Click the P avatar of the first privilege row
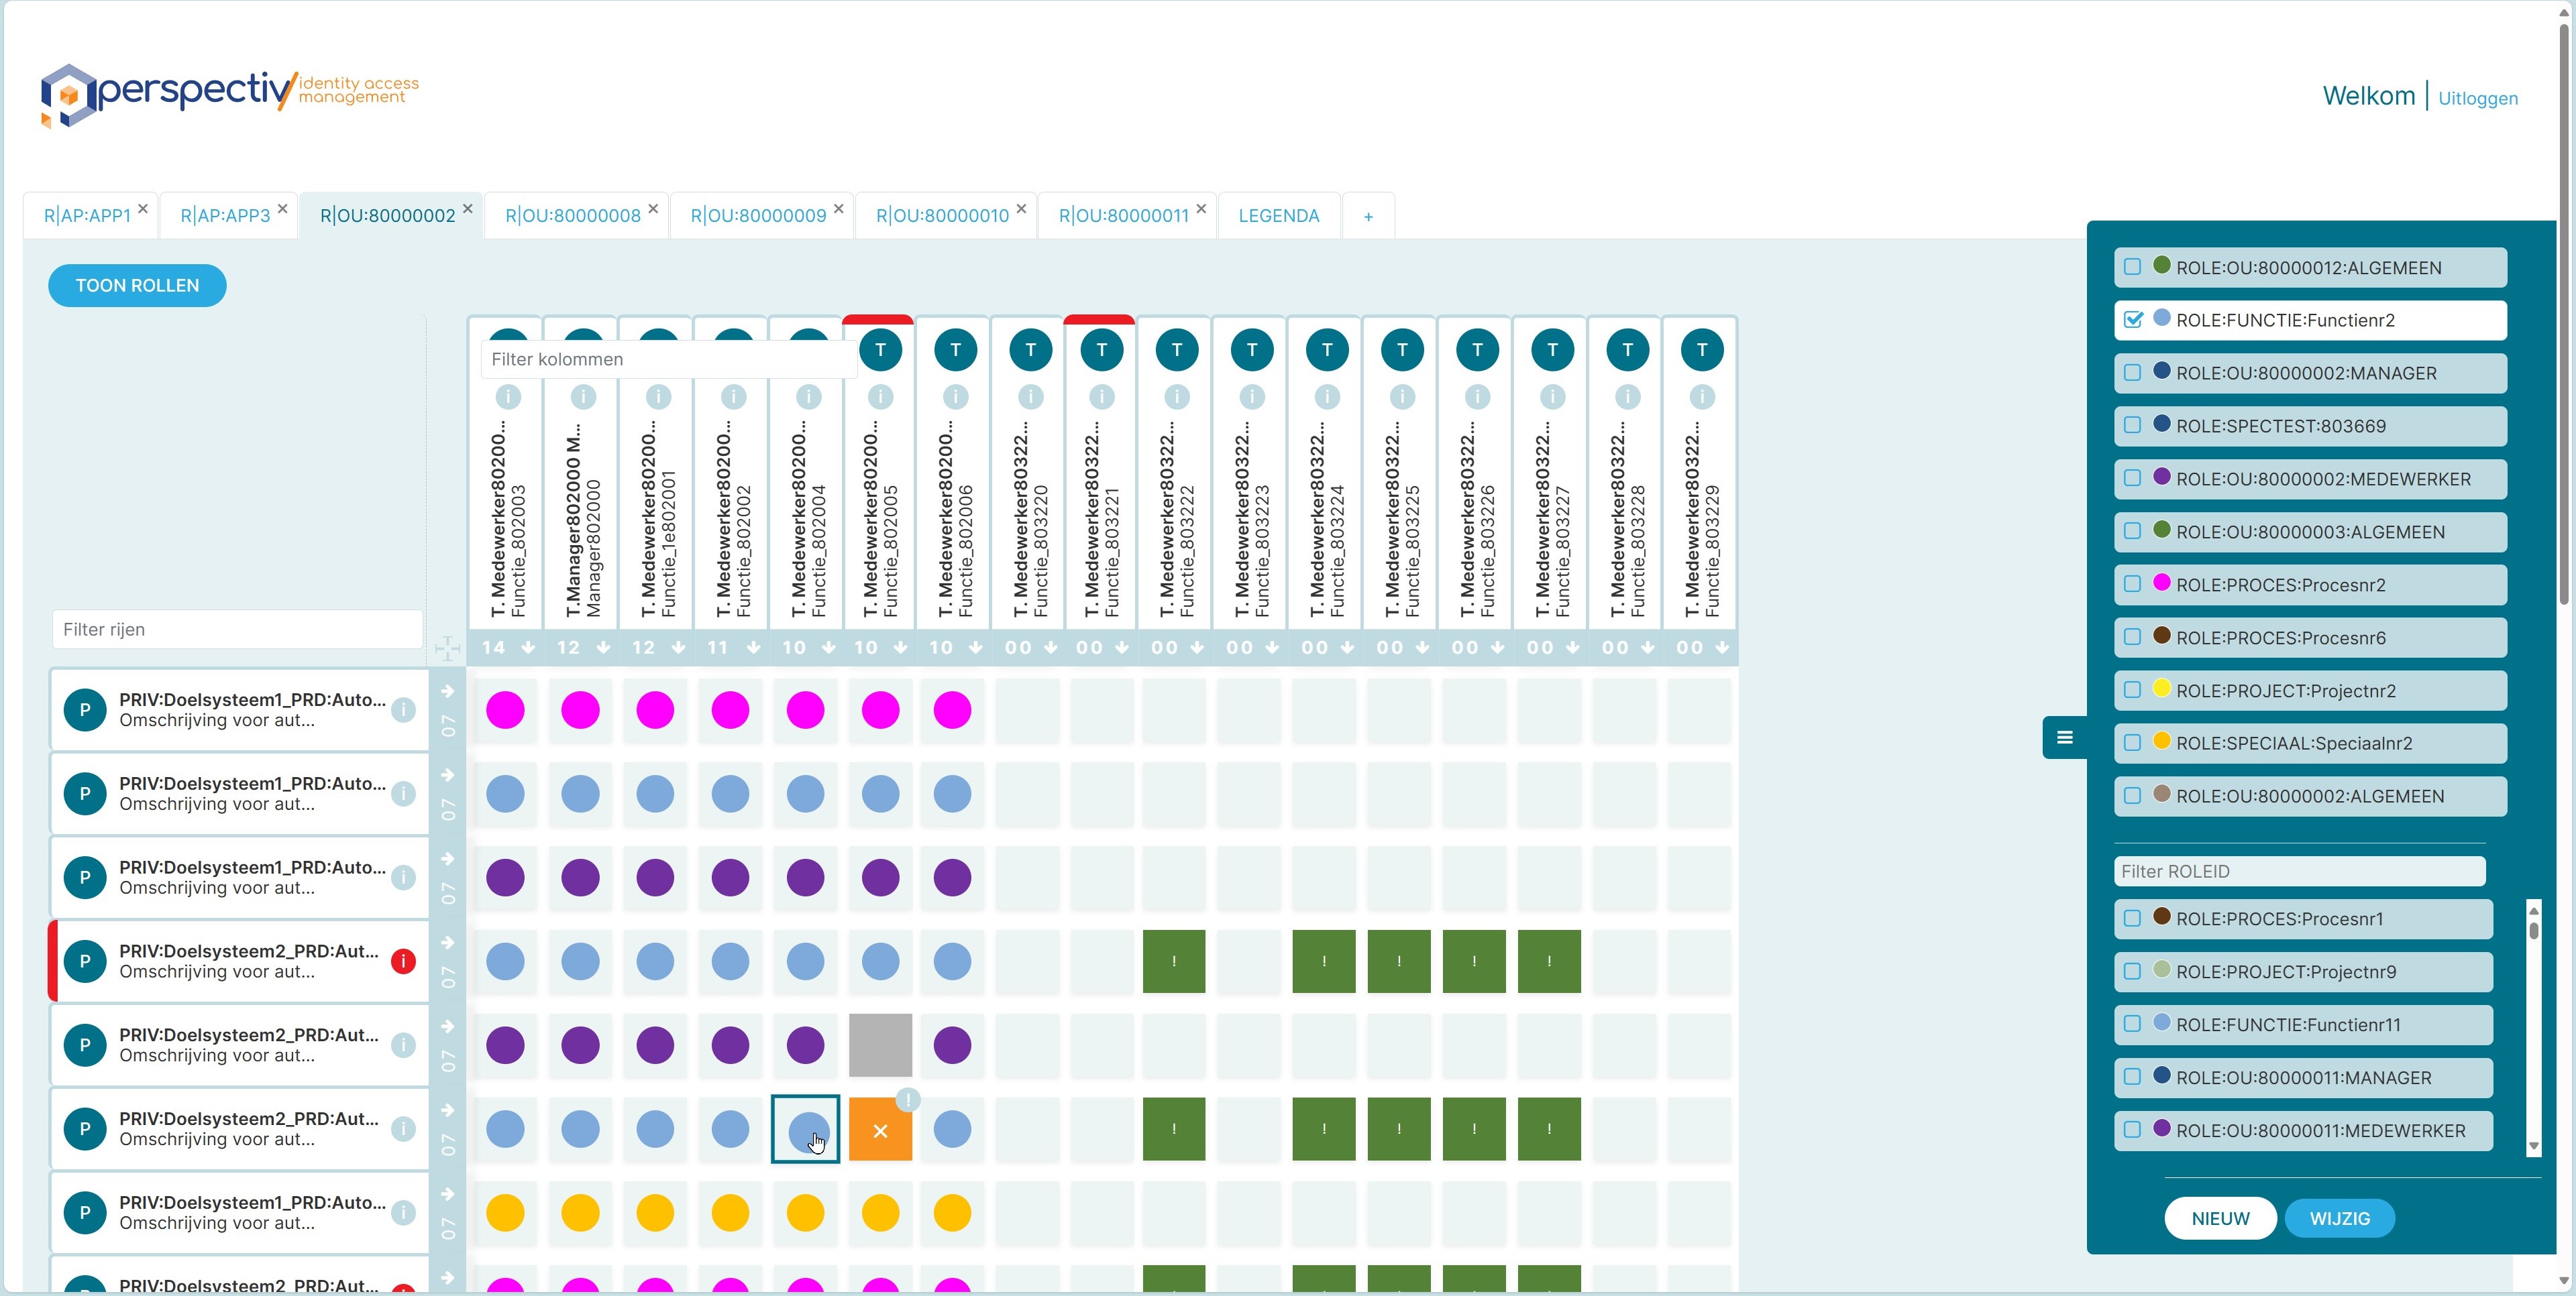 tap(85, 709)
